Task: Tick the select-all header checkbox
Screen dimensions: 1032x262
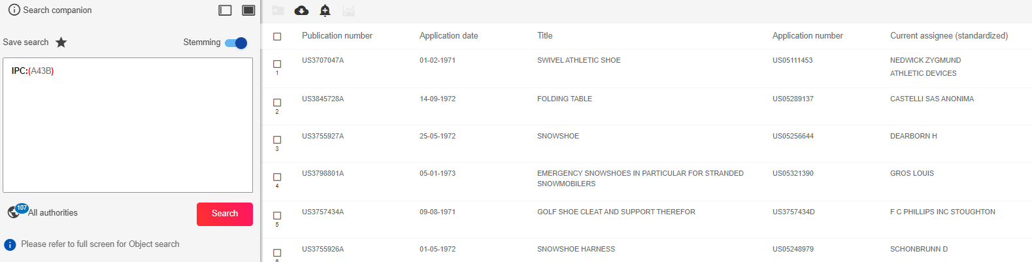Action: pos(277,37)
